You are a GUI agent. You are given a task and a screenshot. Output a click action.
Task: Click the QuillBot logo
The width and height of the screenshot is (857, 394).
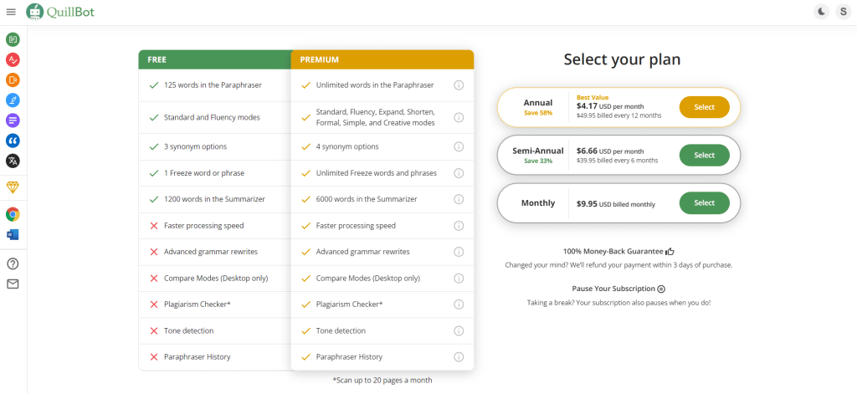pyautogui.click(x=60, y=12)
